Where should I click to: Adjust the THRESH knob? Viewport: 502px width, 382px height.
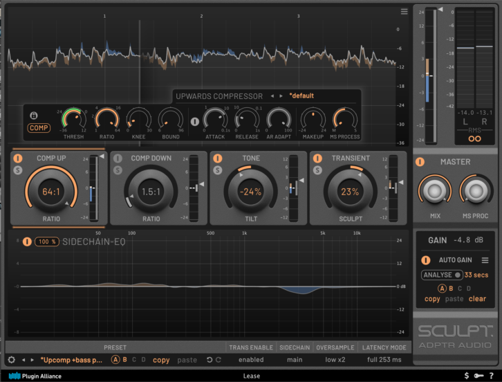tap(73, 120)
